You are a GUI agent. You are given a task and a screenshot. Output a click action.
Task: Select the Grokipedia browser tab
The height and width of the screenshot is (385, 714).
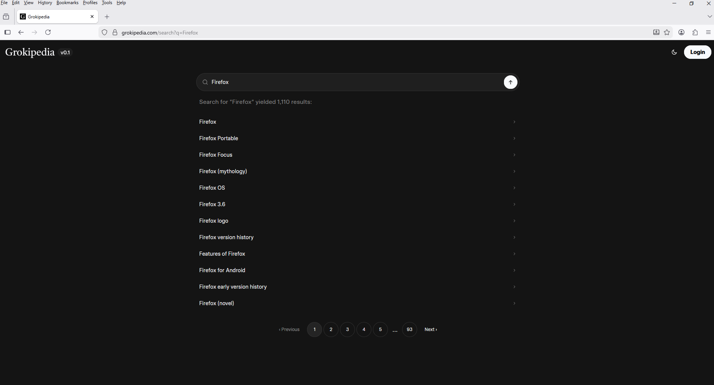57,16
